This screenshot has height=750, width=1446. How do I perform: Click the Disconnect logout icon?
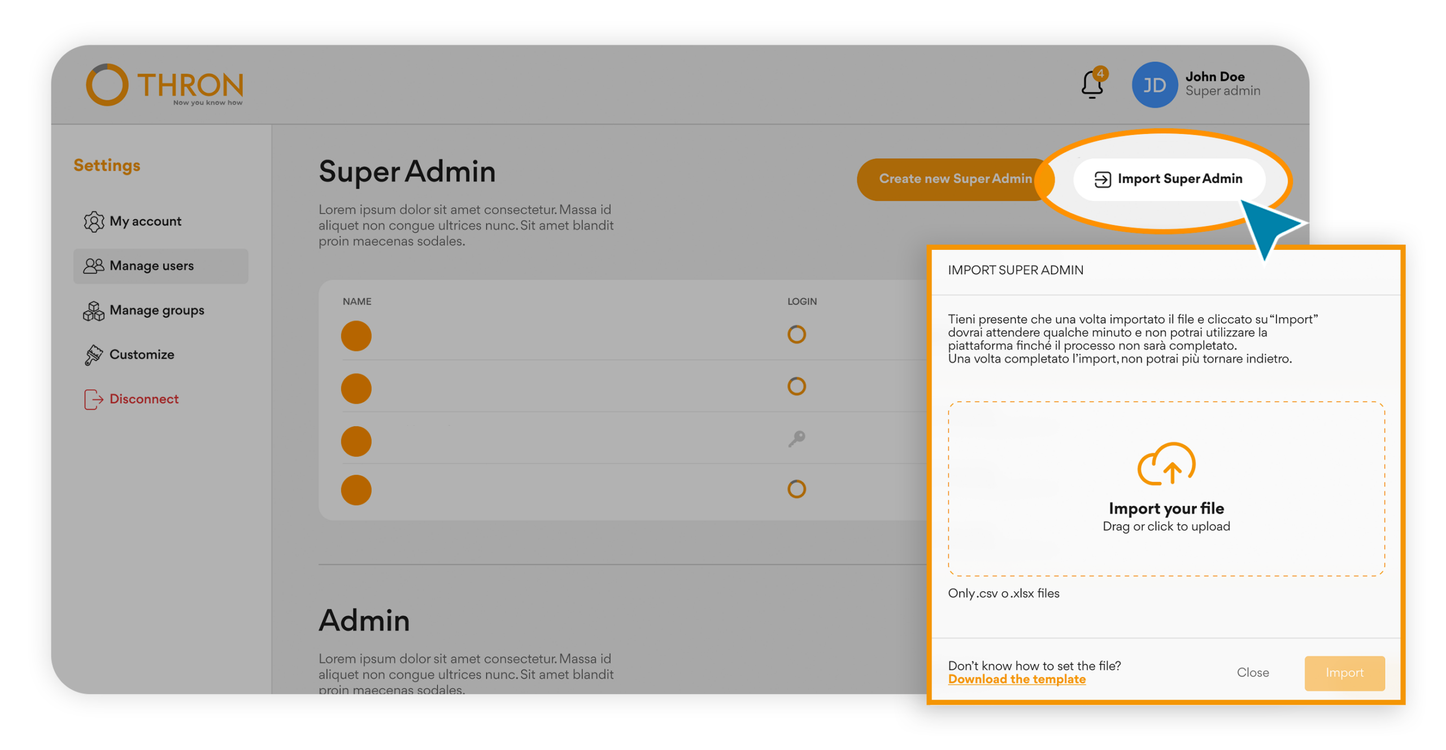[x=92, y=398]
